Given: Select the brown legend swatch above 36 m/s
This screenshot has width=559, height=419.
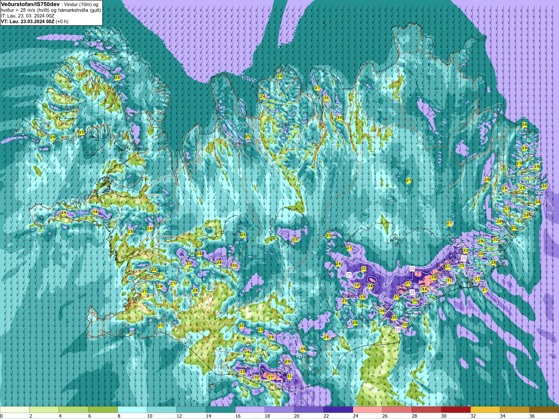Looking at the screenshot, I should coord(544,410).
